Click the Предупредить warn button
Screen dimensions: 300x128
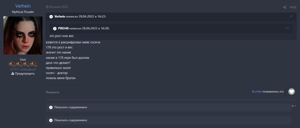25,74
